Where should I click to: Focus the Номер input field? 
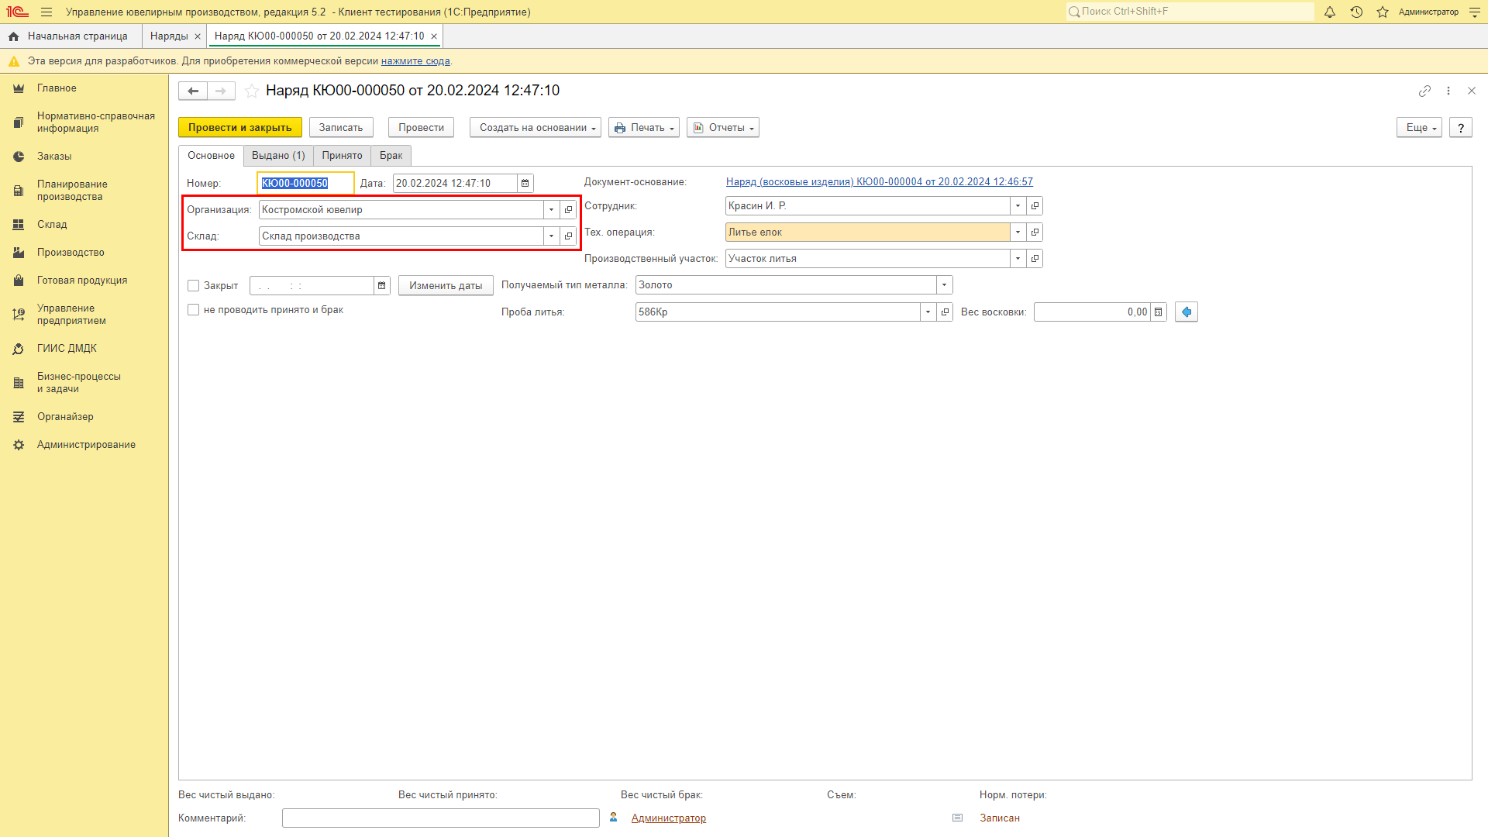(305, 184)
